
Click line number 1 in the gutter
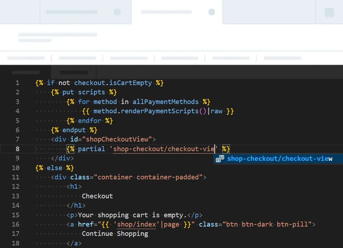[x=17, y=83]
